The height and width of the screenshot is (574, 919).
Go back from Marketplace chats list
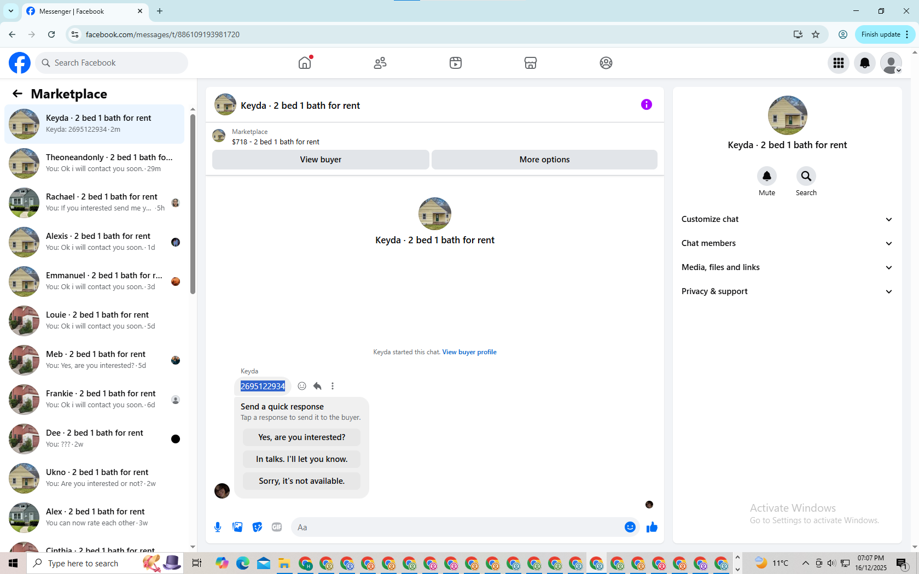18,93
